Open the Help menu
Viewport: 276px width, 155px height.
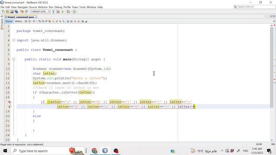point(100,7)
